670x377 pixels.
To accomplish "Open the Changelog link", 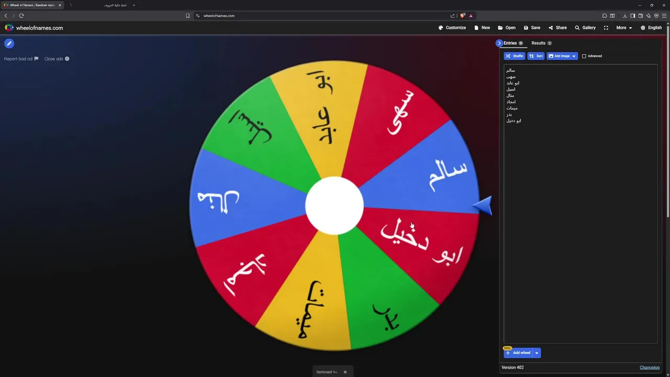I will click(650, 368).
